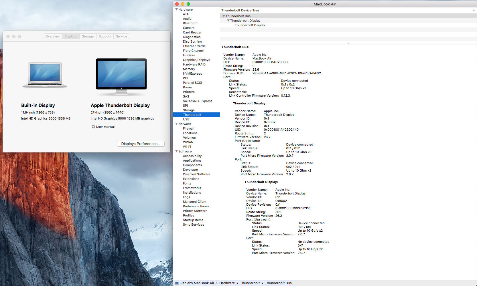Click the Built-in Display heading
477x286 pixels.
coord(38,106)
